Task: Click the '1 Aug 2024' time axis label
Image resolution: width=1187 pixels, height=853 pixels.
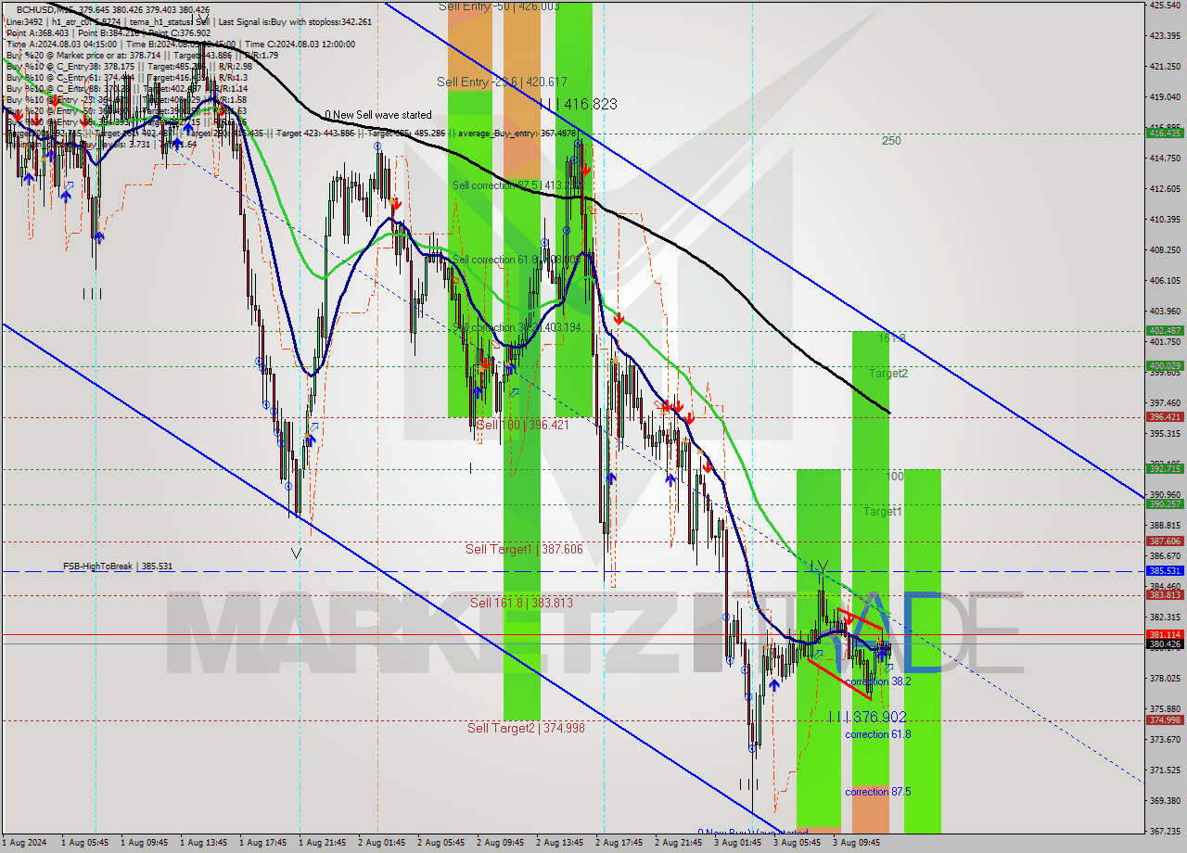Action: [x=24, y=843]
